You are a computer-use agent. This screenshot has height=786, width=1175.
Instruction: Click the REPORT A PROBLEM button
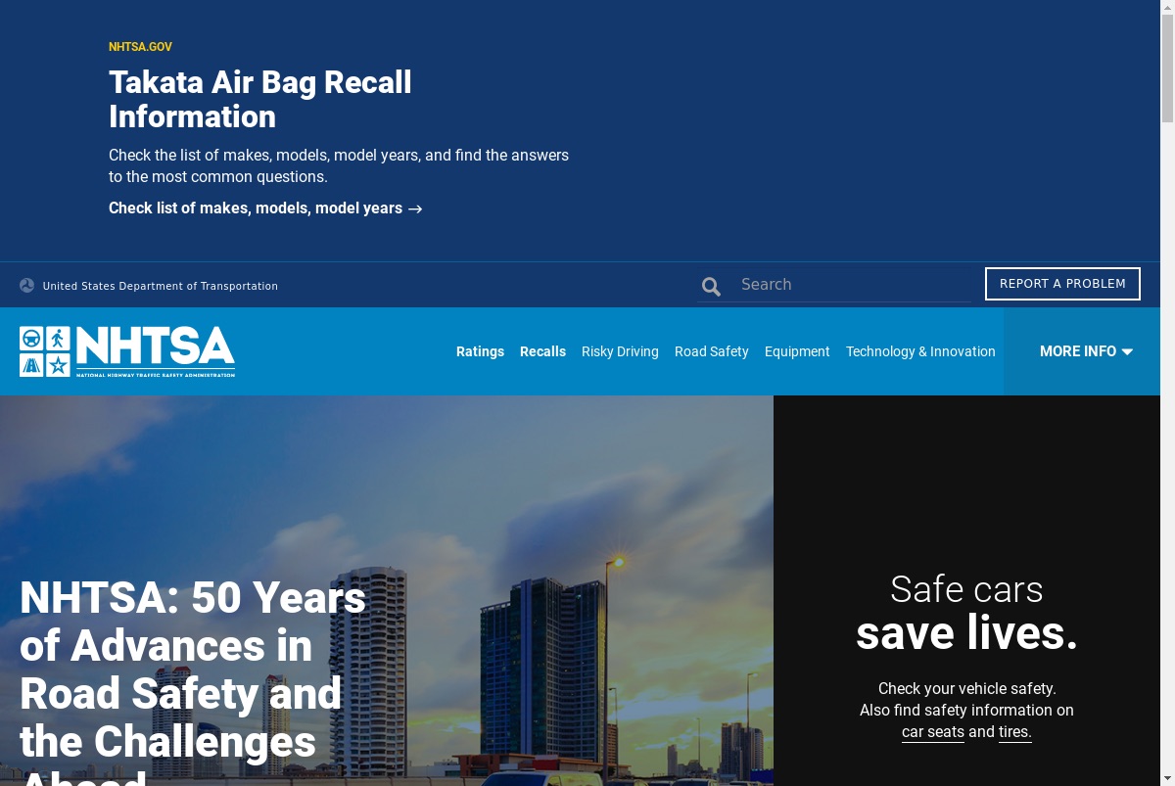click(1062, 284)
